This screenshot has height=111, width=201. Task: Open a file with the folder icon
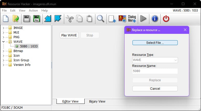click(16, 19)
